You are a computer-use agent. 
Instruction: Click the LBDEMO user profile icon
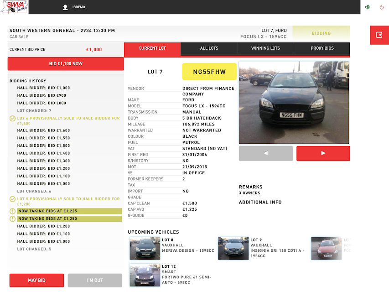point(65,7)
